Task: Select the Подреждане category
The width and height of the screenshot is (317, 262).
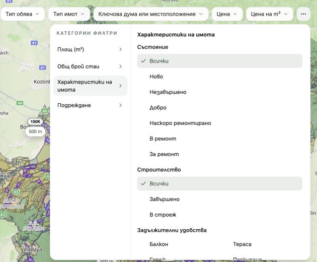Action: [90, 105]
